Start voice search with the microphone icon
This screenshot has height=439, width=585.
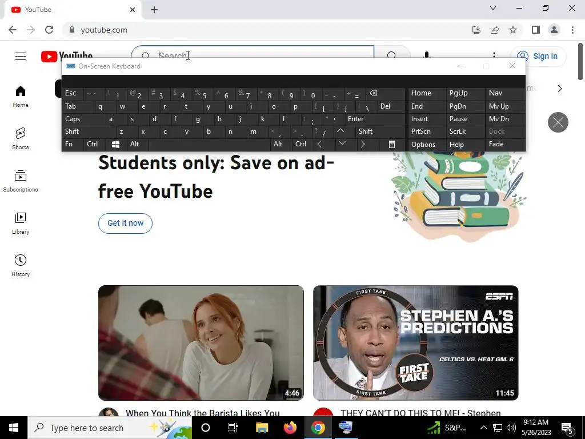[427, 55]
